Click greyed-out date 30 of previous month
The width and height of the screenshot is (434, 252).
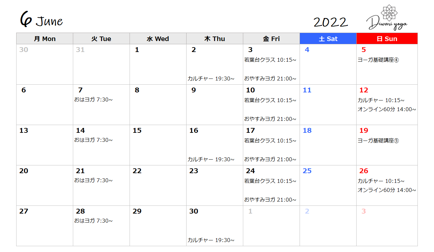point(24,50)
